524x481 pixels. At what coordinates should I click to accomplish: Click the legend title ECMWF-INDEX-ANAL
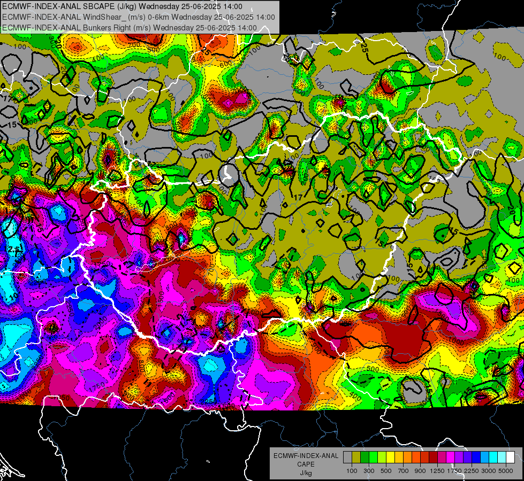point(306,456)
